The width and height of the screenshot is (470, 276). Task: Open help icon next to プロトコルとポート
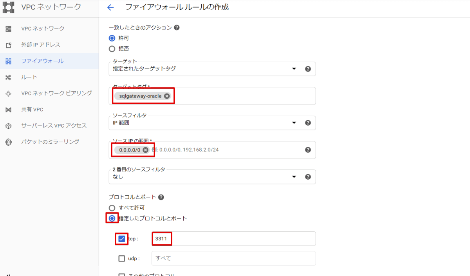[161, 197]
